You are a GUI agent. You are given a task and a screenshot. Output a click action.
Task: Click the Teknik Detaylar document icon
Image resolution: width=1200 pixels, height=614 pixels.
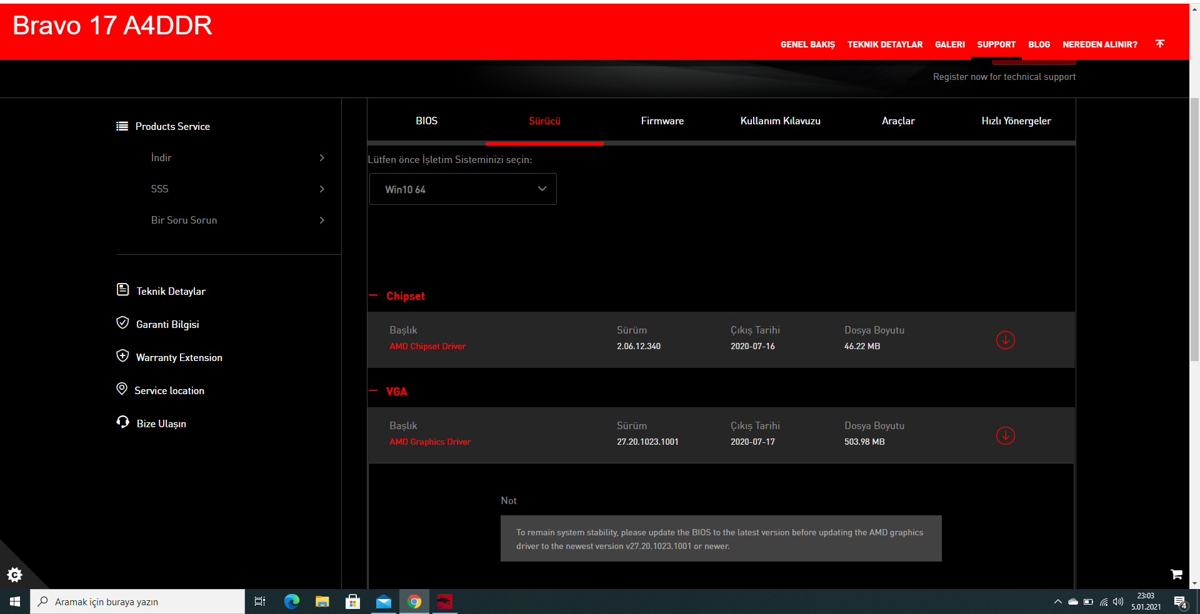(x=122, y=289)
